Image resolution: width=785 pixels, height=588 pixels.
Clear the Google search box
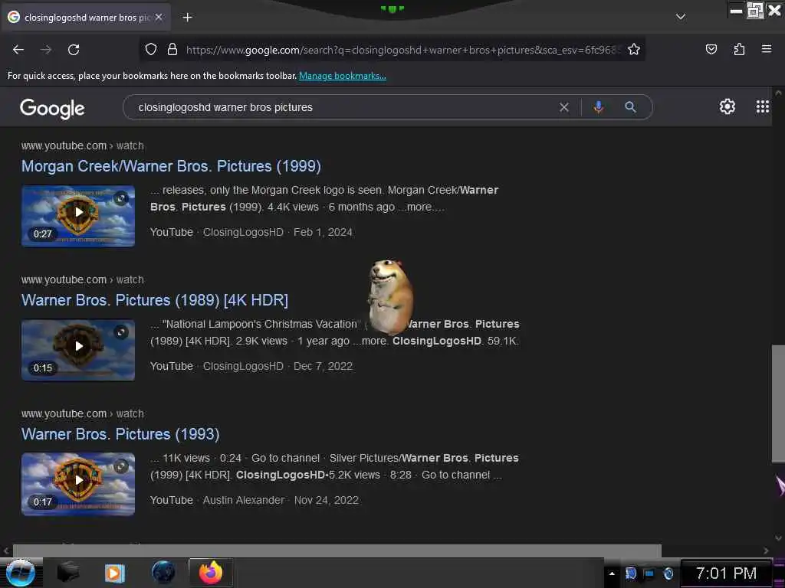(563, 107)
